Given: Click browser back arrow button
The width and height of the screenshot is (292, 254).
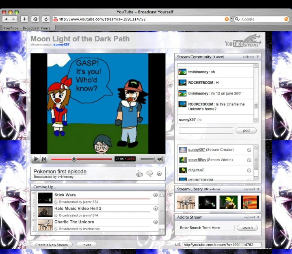Looking at the screenshot, I should tap(6, 19).
